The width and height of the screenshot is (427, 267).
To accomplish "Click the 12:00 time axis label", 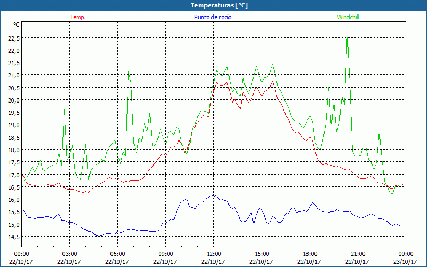I will click(214, 254).
